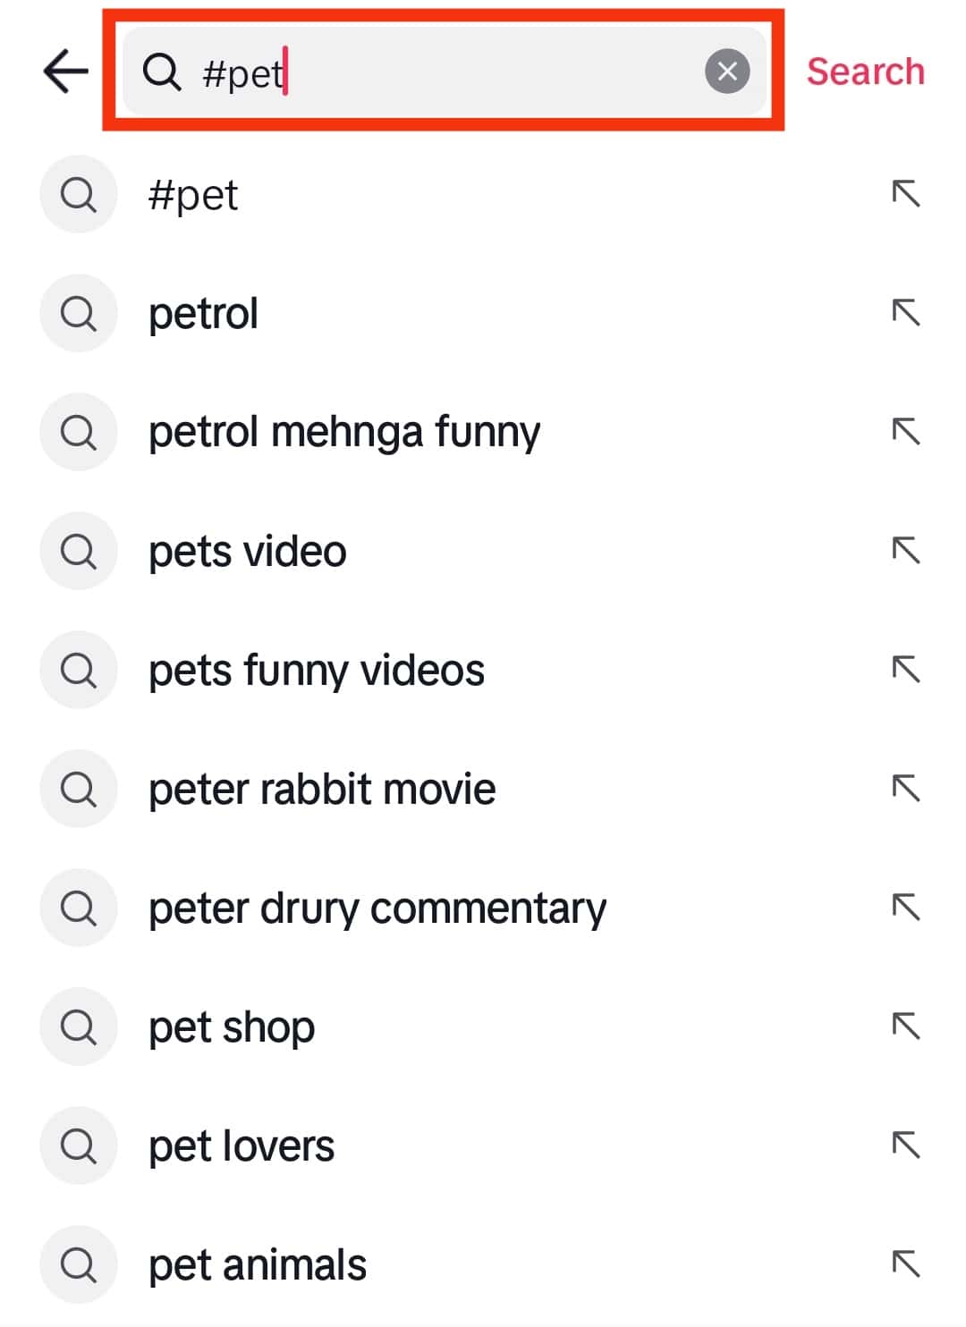Choose the 'petrol mehnga funny' suggestion
The image size is (966, 1327).
(x=344, y=432)
